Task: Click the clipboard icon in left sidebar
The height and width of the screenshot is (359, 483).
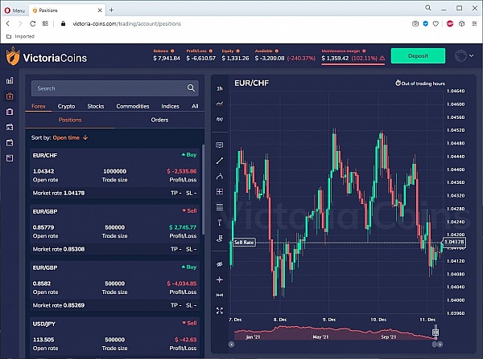Action: click(x=10, y=112)
